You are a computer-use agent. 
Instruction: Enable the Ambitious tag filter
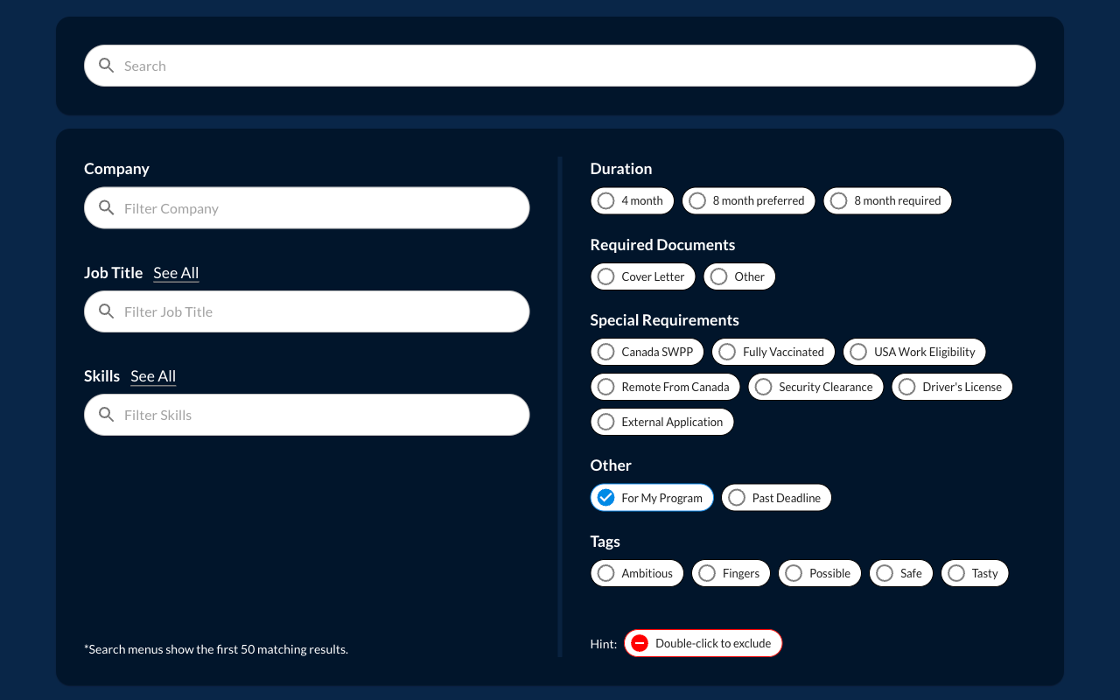637,573
